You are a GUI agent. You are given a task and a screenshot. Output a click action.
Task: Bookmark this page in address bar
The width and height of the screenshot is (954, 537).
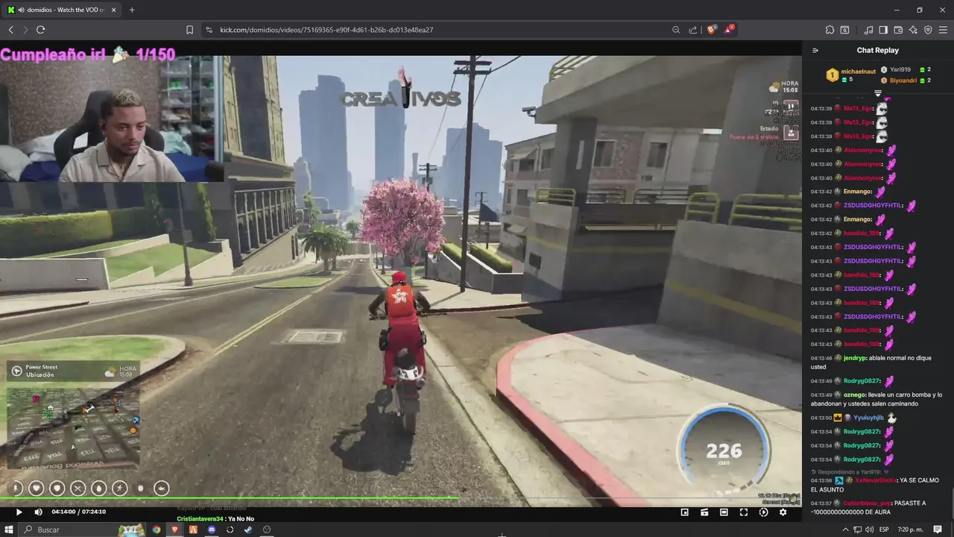(x=189, y=30)
